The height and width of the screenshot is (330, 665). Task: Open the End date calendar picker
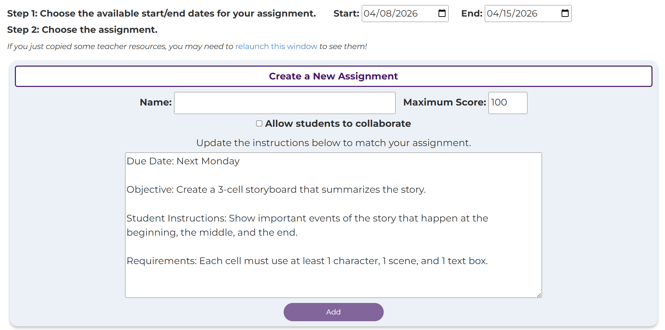pyautogui.click(x=565, y=13)
